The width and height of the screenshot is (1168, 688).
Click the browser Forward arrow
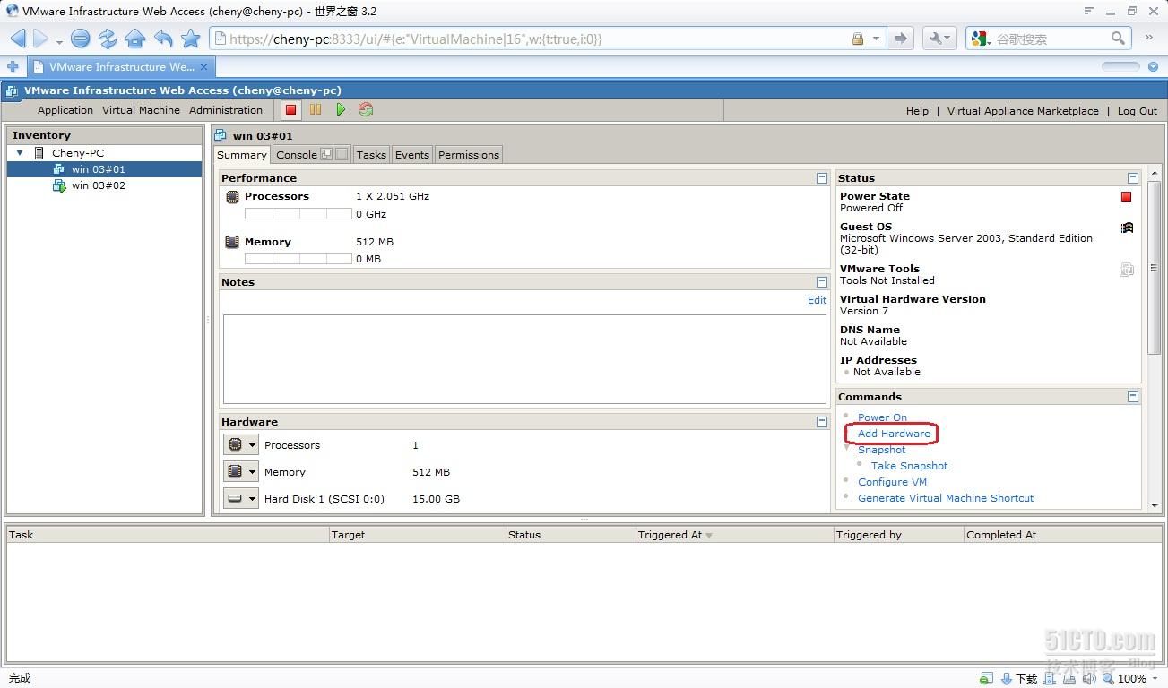pyautogui.click(x=40, y=39)
